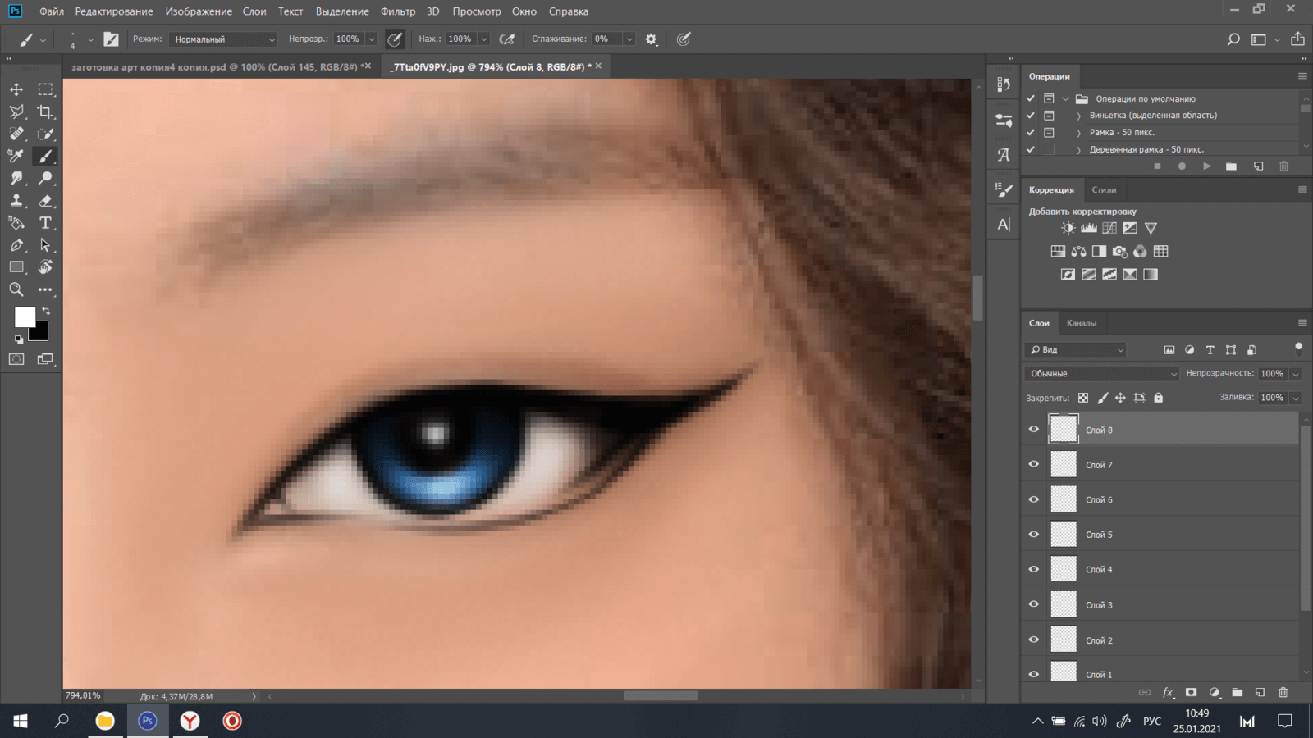Open the Изображение menu
The height and width of the screenshot is (738, 1313).
point(199,11)
